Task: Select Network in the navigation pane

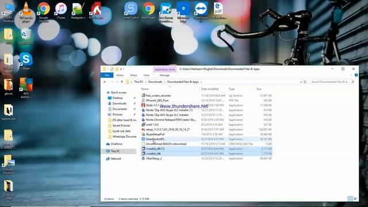Action: pyautogui.click(x=116, y=159)
